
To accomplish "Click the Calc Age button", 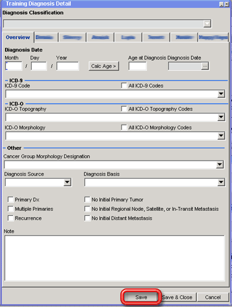I will tap(104, 66).
